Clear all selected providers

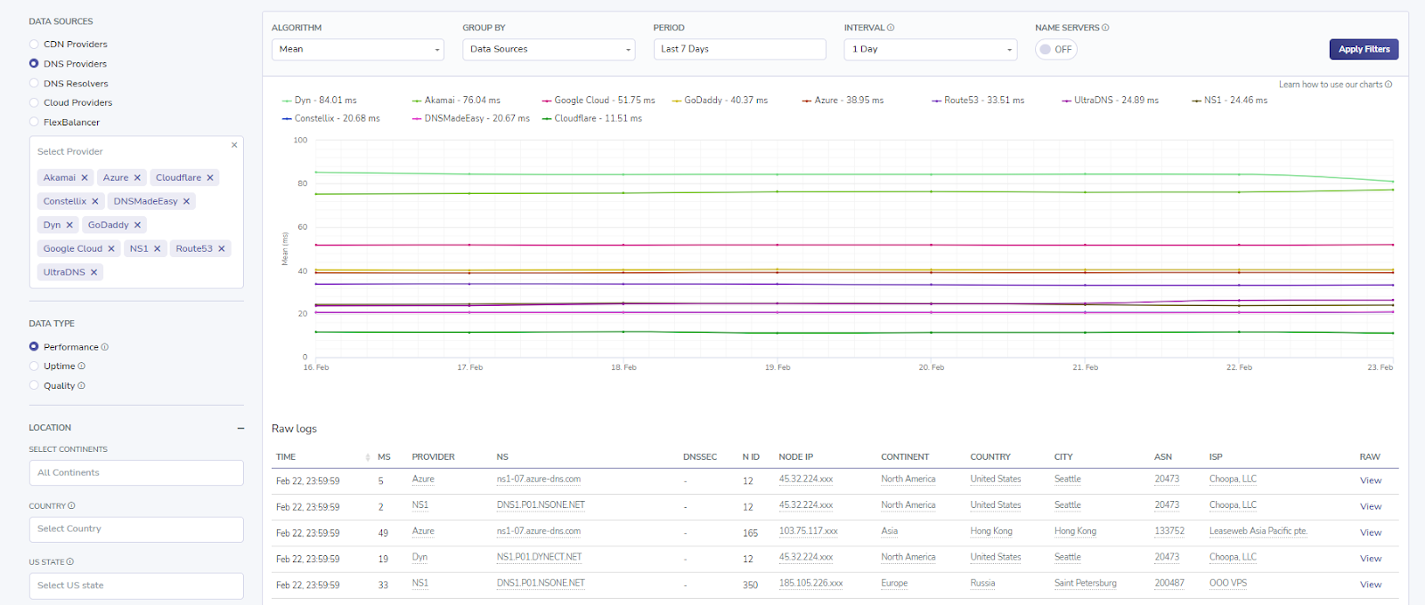click(x=234, y=145)
